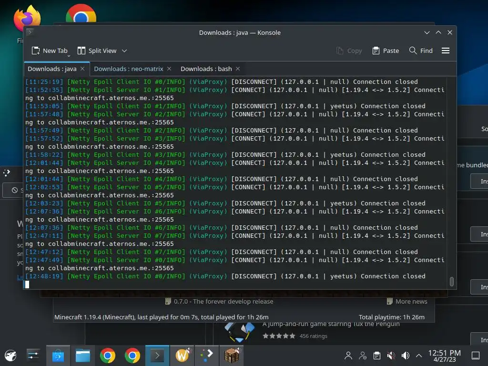Close the Downloads : neo-matrix tab
Image resolution: width=488 pixels, height=366 pixels.
(x=169, y=69)
